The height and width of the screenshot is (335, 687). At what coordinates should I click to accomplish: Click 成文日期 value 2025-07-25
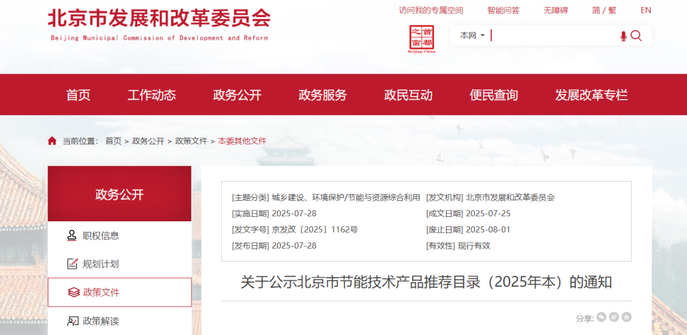coord(488,213)
